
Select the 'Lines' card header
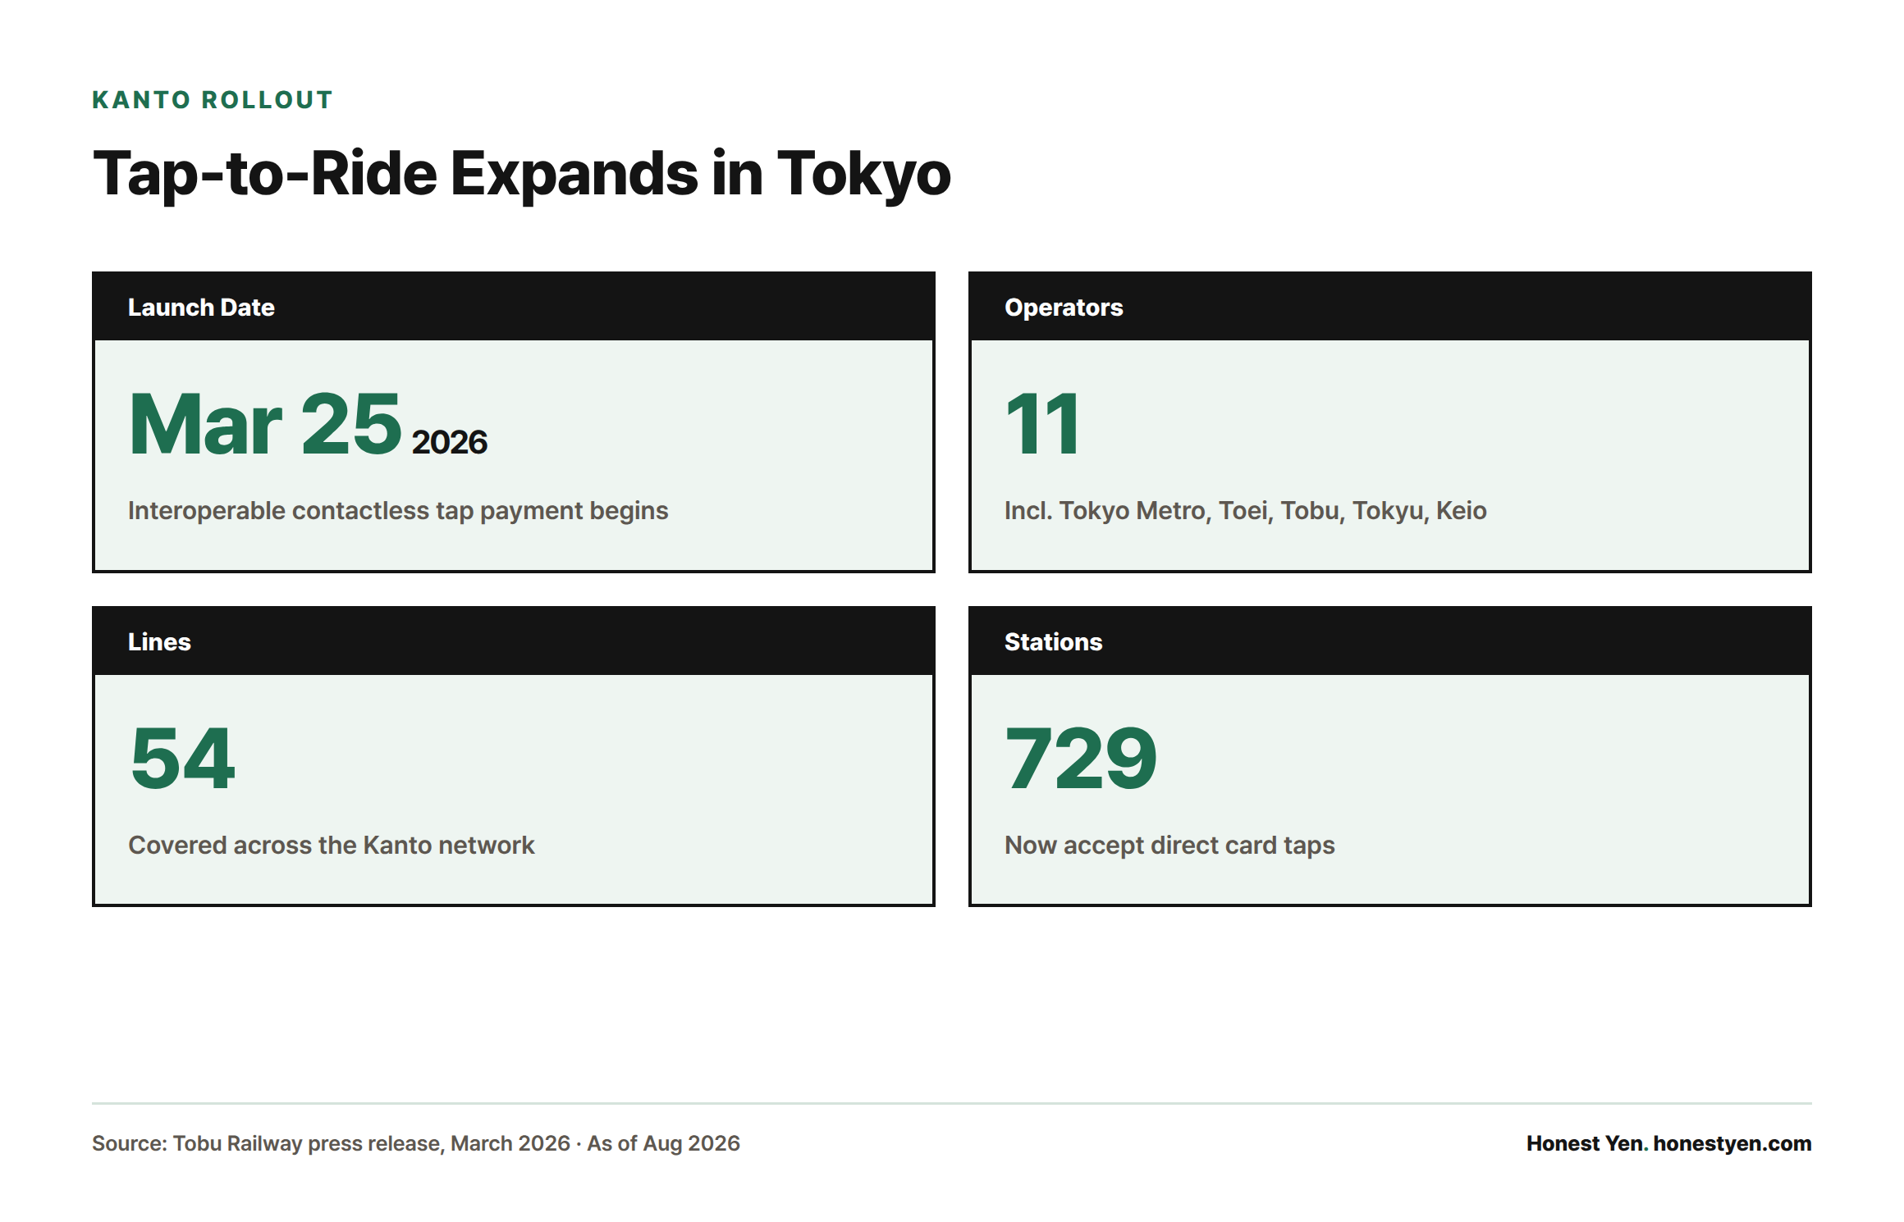pyautogui.click(x=514, y=641)
